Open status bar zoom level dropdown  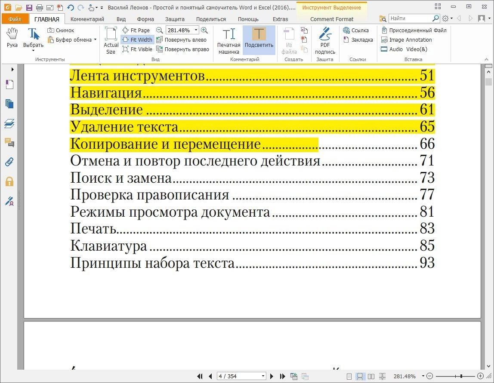[423, 376]
